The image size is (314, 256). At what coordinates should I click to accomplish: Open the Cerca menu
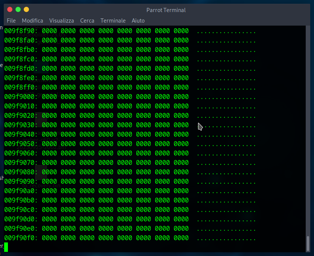point(87,21)
